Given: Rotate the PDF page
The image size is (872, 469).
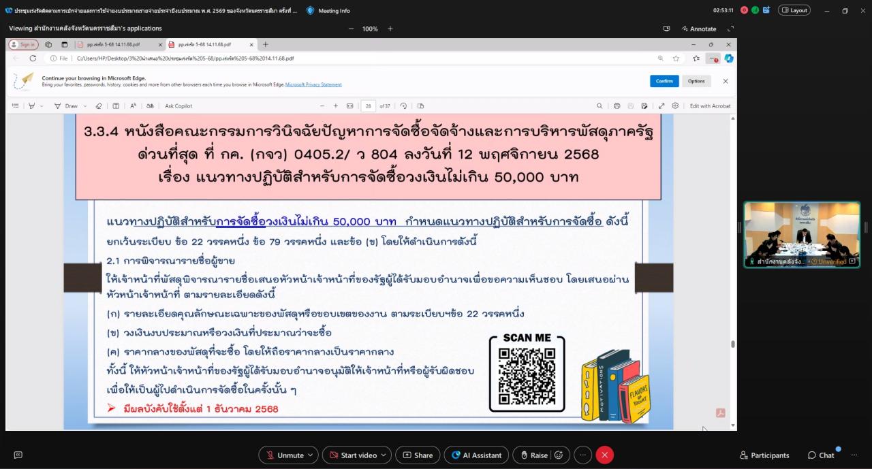Looking at the screenshot, I should coord(404,106).
